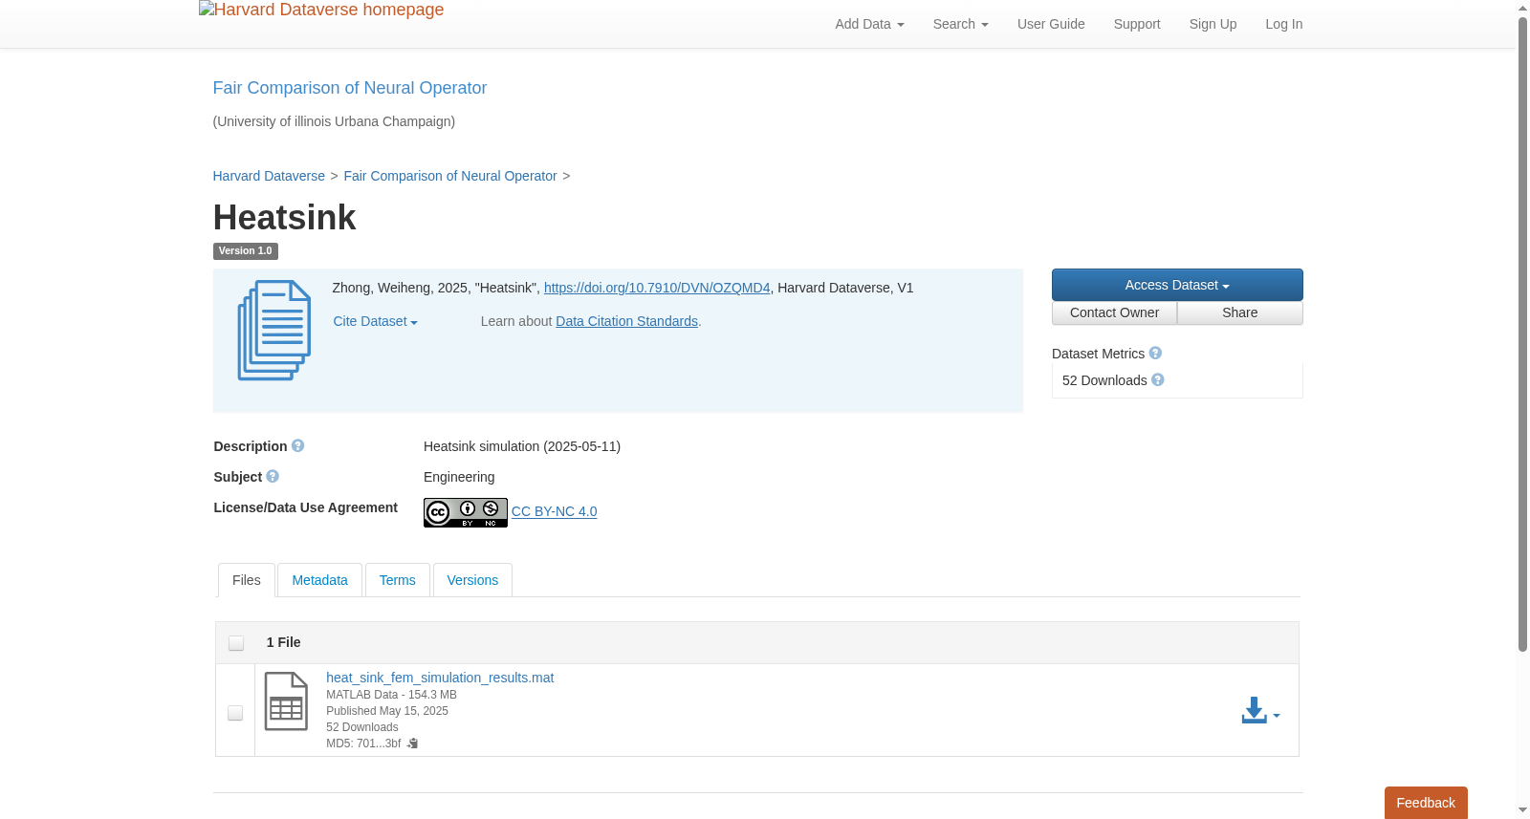Expand the Access Dataset dropdown
The height and width of the screenshot is (819, 1530).
[1177, 285]
